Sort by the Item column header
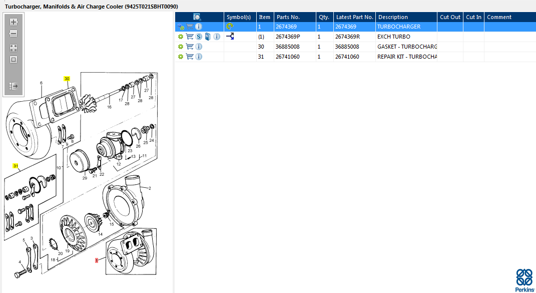536x293 pixels. point(264,17)
